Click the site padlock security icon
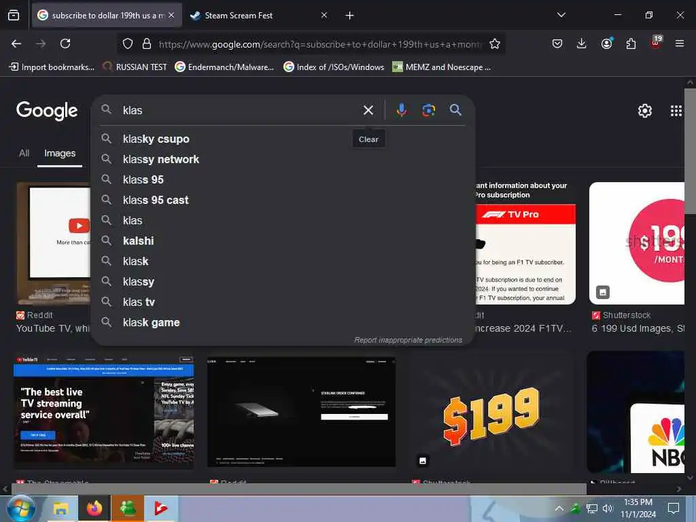The image size is (696, 522). click(x=147, y=43)
